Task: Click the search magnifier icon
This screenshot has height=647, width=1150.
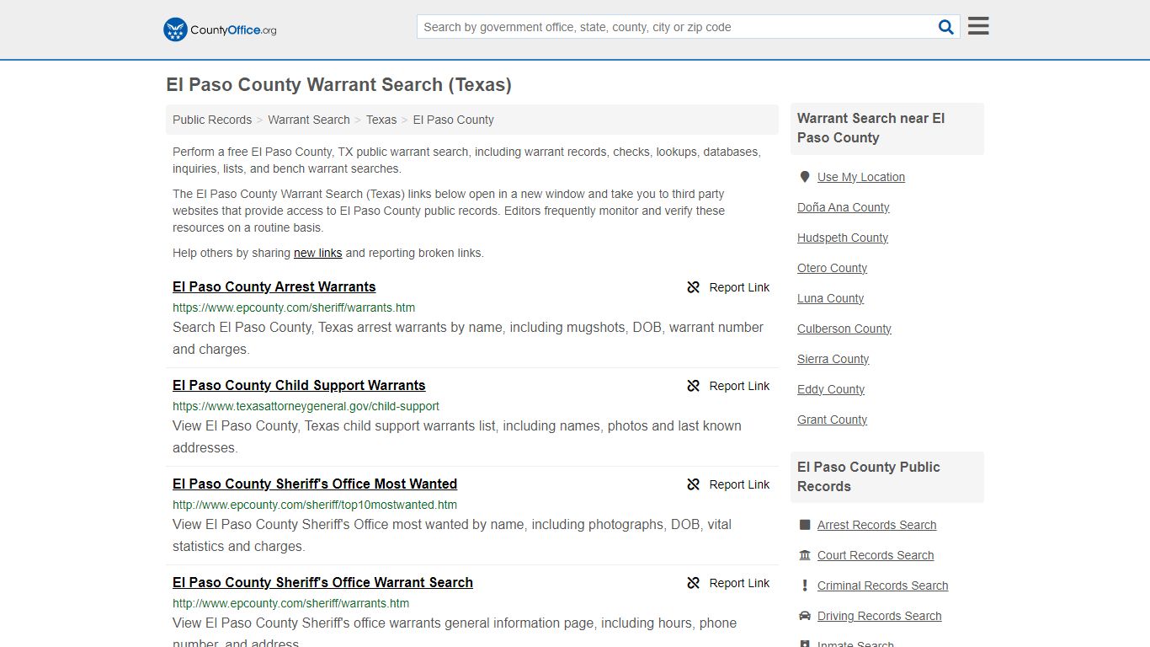Action: (x=946, y=27)
